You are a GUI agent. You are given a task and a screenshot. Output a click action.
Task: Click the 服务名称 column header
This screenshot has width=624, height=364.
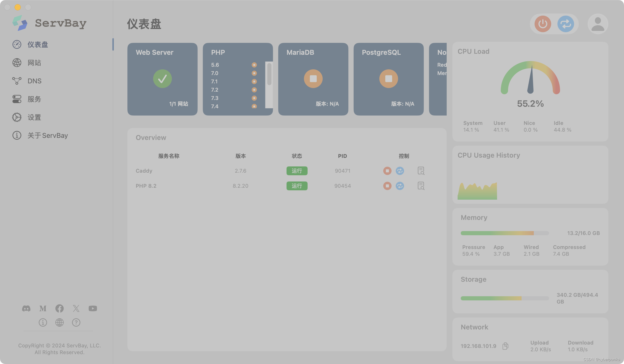169,156
